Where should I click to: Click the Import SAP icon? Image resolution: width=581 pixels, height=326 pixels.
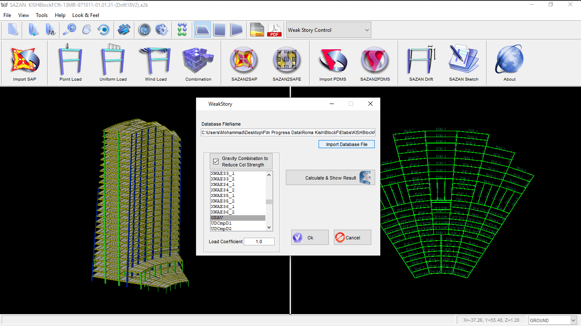(x=25, y=62)
